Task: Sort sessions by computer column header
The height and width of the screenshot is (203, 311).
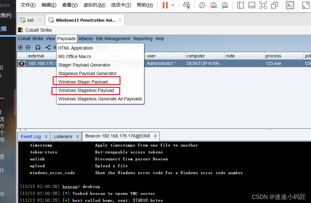Action: click(205, 56)
